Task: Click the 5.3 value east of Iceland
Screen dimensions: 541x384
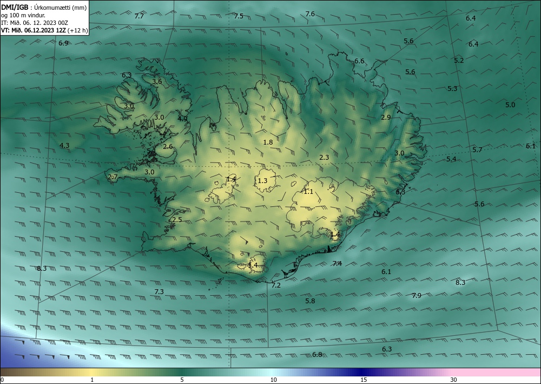Action: tap(452, 88)
